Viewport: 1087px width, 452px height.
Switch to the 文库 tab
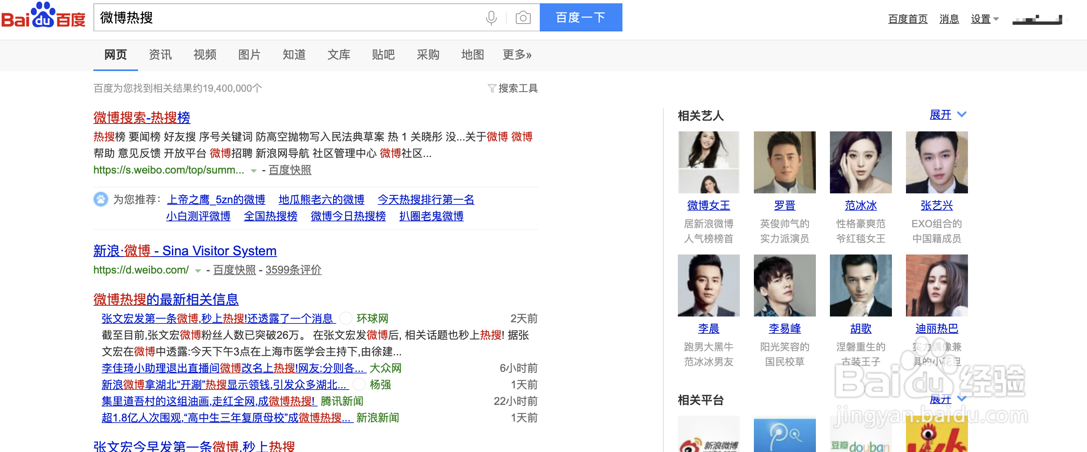339,55
